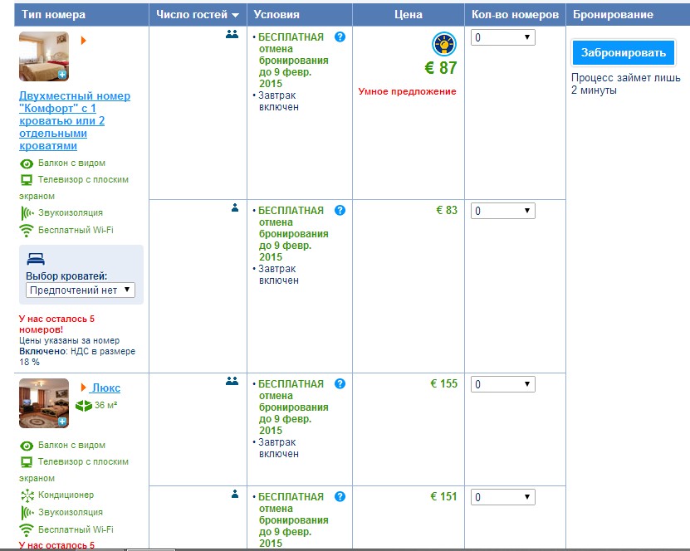Click help icon next to €151 conditions

click(x=340, y=497)
